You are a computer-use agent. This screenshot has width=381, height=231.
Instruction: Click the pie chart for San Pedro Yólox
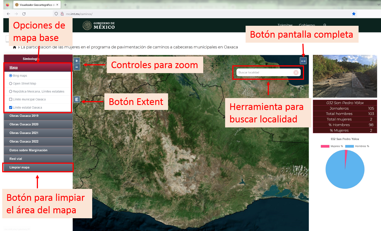pyautogui.click(x=345, y=169)
